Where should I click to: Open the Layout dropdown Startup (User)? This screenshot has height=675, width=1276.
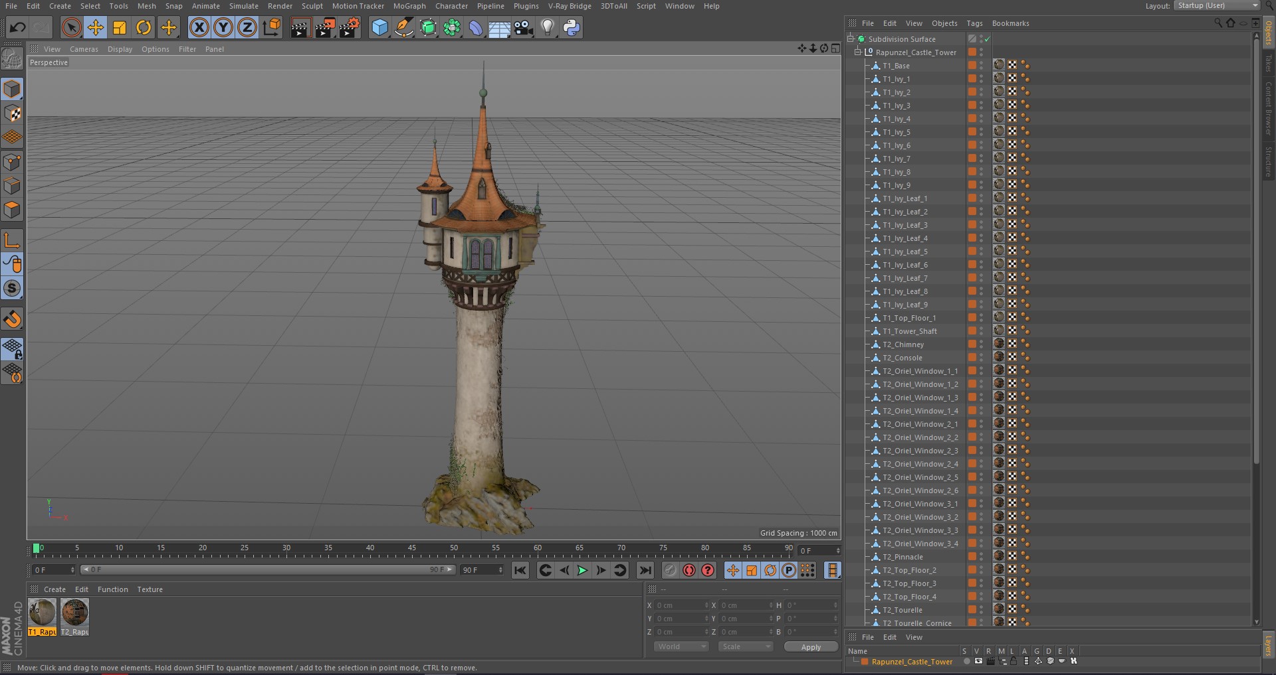coord(1217,5)
